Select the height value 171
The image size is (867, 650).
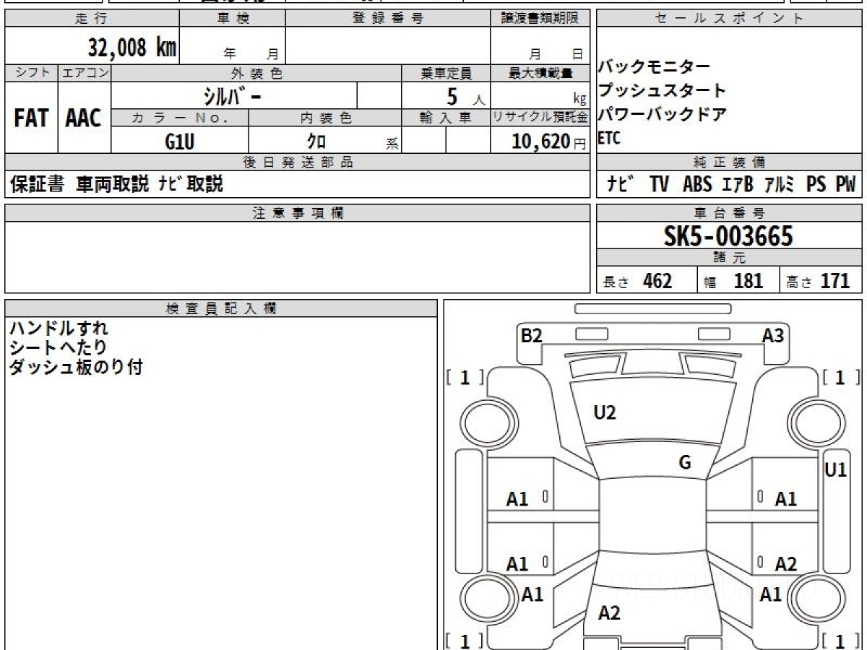[x=835, y=281]
